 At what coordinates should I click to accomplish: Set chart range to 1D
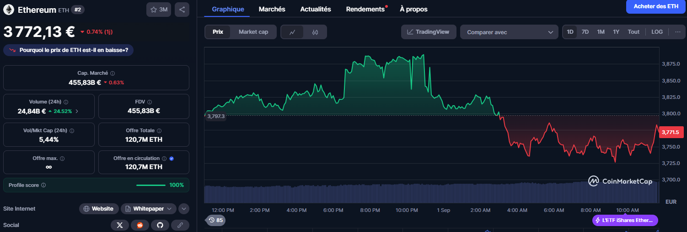(x=570, y=32)
